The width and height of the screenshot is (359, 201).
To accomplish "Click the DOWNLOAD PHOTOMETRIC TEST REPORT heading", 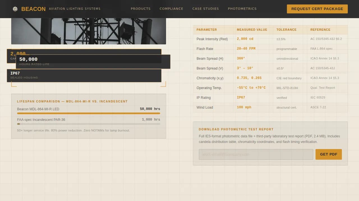I will click(x=236, y=129).
